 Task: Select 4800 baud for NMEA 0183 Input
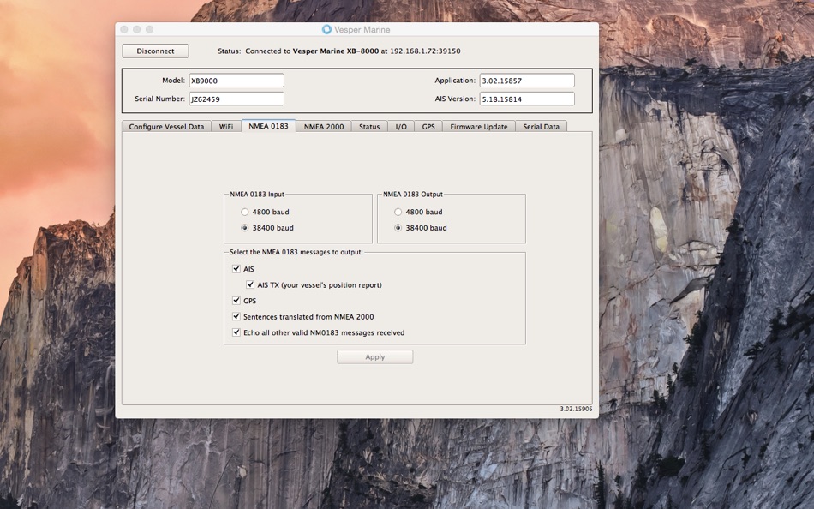244,212
